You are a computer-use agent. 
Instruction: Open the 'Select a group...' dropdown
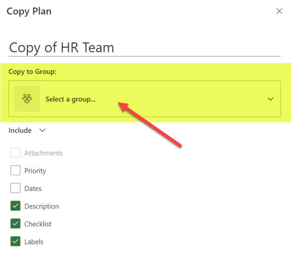(x=145, y=99)
